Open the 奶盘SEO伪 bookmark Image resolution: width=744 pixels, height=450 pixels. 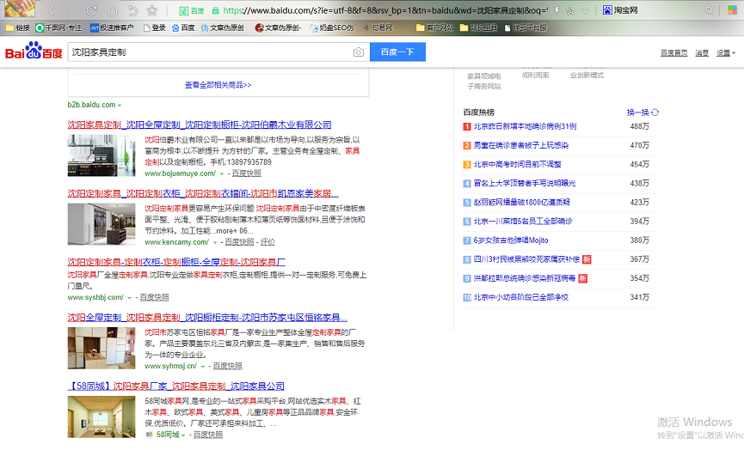tap(332, 27)
